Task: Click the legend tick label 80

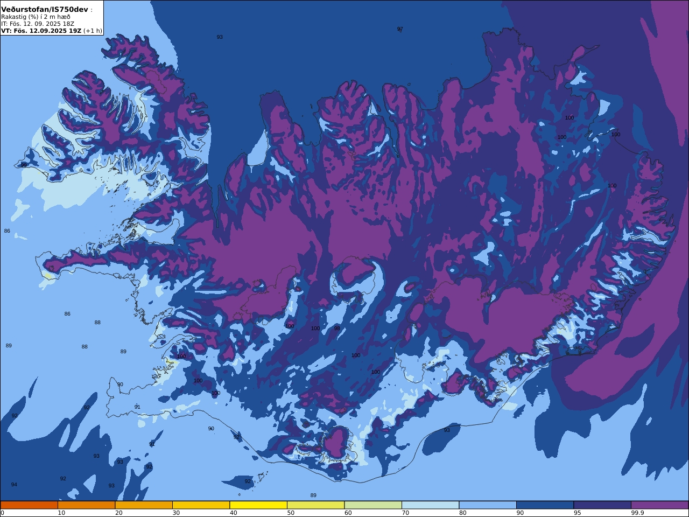Action: tap(462, 513)
